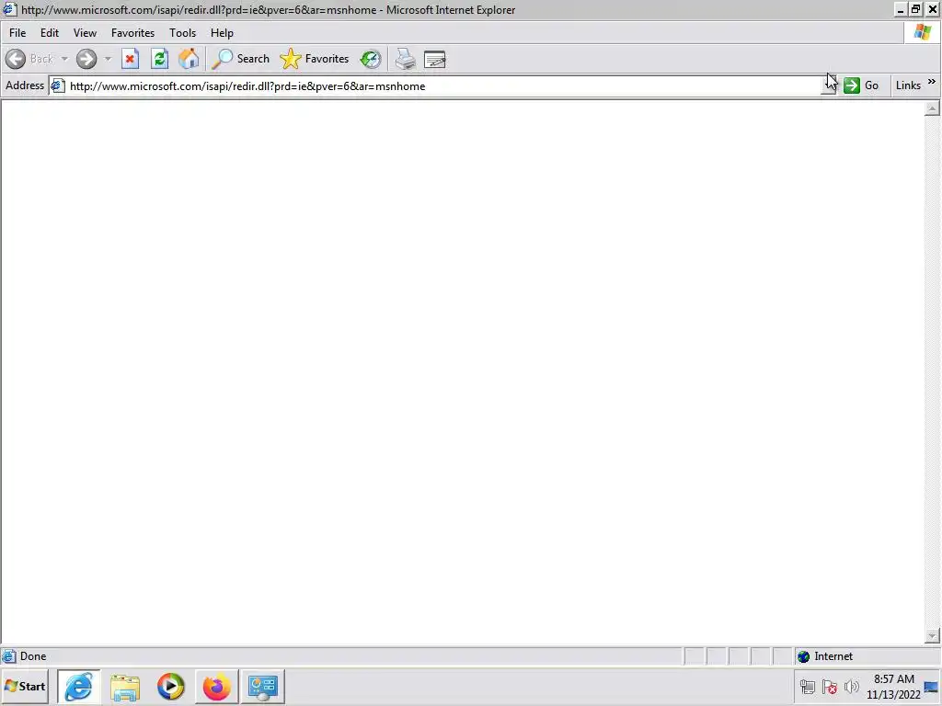Screen dimensions: 942x706
Task: Open the View menu
Action: point(85,33)
